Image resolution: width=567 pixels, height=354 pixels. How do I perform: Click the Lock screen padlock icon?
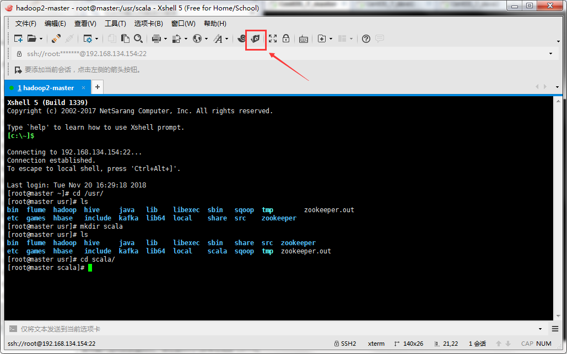click(286, 38)
